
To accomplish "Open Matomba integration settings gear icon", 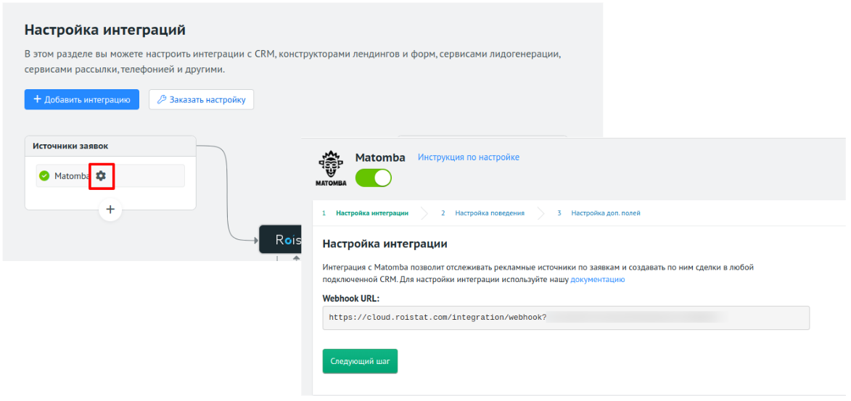I will pyautogui.click(x=101, y=175).
